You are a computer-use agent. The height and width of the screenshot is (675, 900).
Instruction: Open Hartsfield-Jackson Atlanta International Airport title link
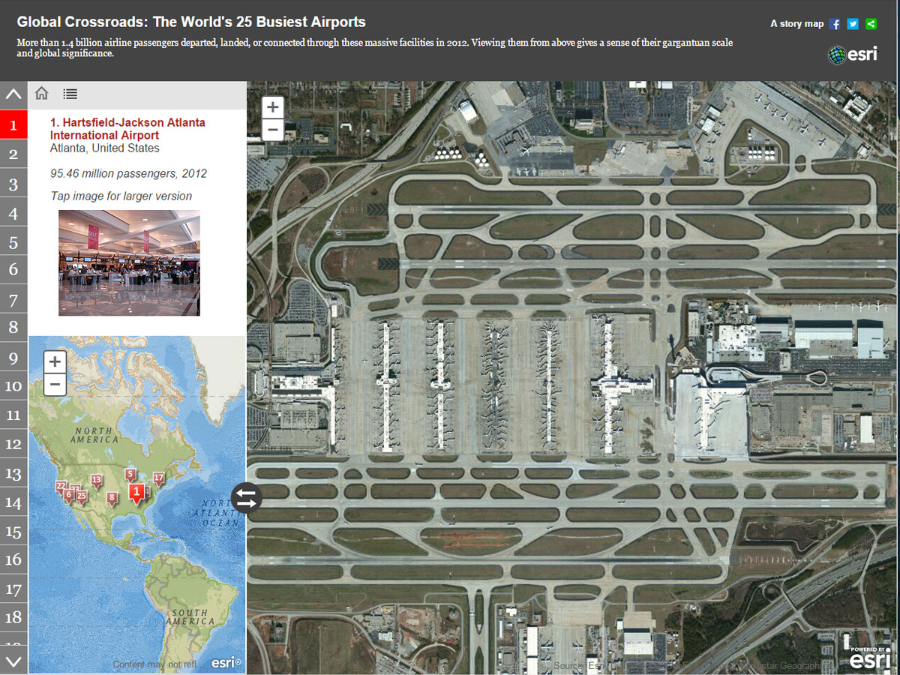click(x=127, y=128)
